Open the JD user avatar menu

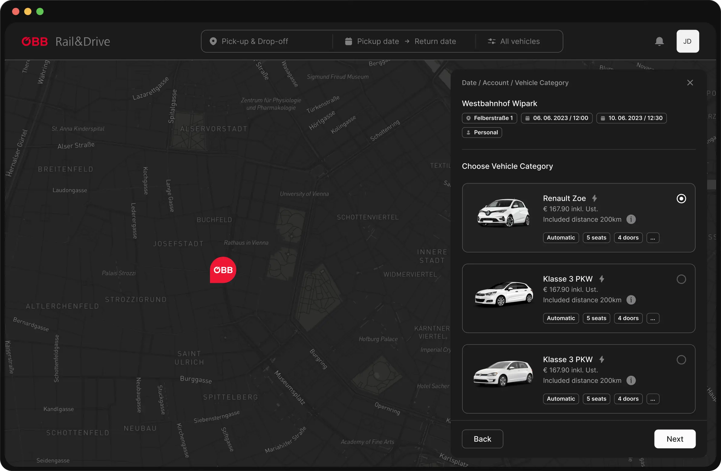coord(687,41)
